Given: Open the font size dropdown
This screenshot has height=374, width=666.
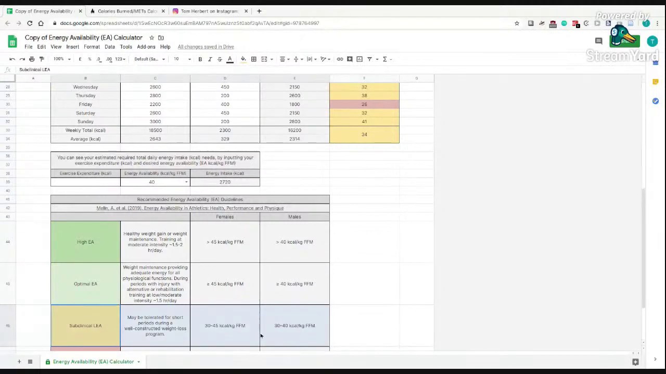Looking at the screenshot, I should [182, 59].
